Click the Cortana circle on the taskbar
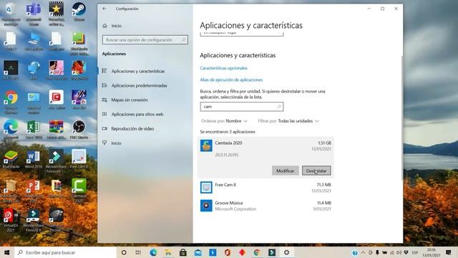 click(124, 252)
